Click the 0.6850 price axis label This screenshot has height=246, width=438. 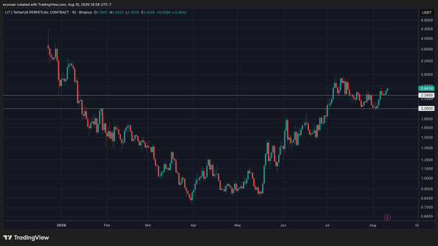(x=426, y=216)
